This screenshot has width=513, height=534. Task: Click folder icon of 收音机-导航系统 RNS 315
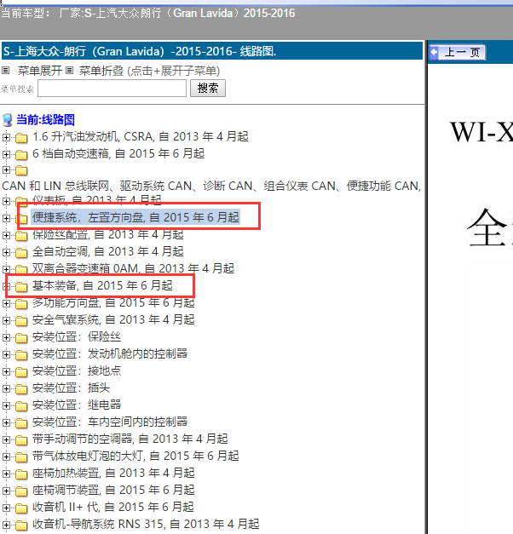click(21, 525)
